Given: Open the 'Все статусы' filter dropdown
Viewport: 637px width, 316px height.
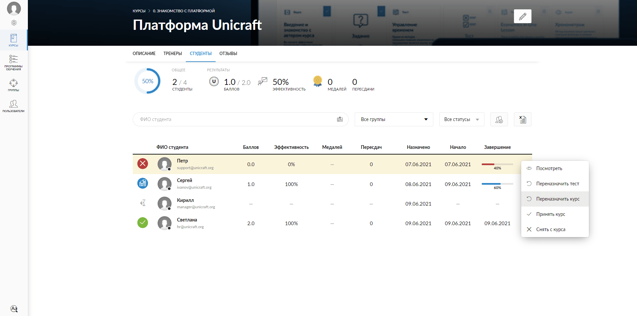Looking at the screenshot, I should click(461, 119).
